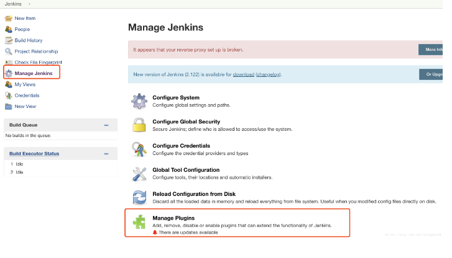The height and width of the screenshot is (258, 452).
Task: Click the Reload Configuration refresh icon
Action: coord(139,198)
